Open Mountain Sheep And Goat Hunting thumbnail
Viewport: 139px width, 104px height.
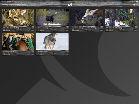pos(87,18)
